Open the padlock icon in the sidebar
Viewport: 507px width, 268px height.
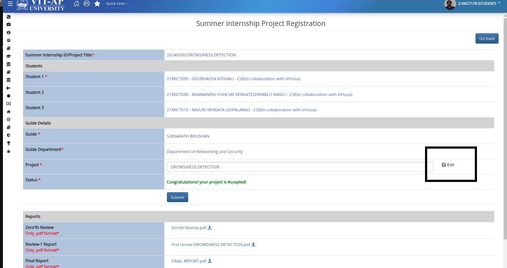pos(9,151)
